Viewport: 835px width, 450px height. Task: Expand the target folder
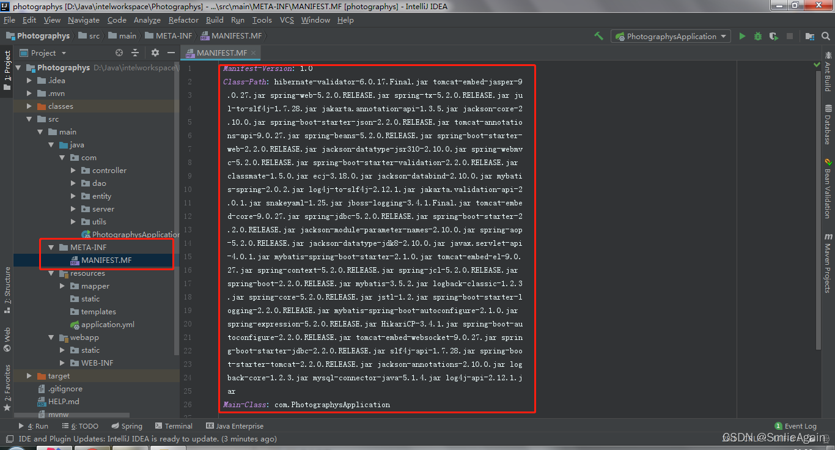click(x=29, y=376)
